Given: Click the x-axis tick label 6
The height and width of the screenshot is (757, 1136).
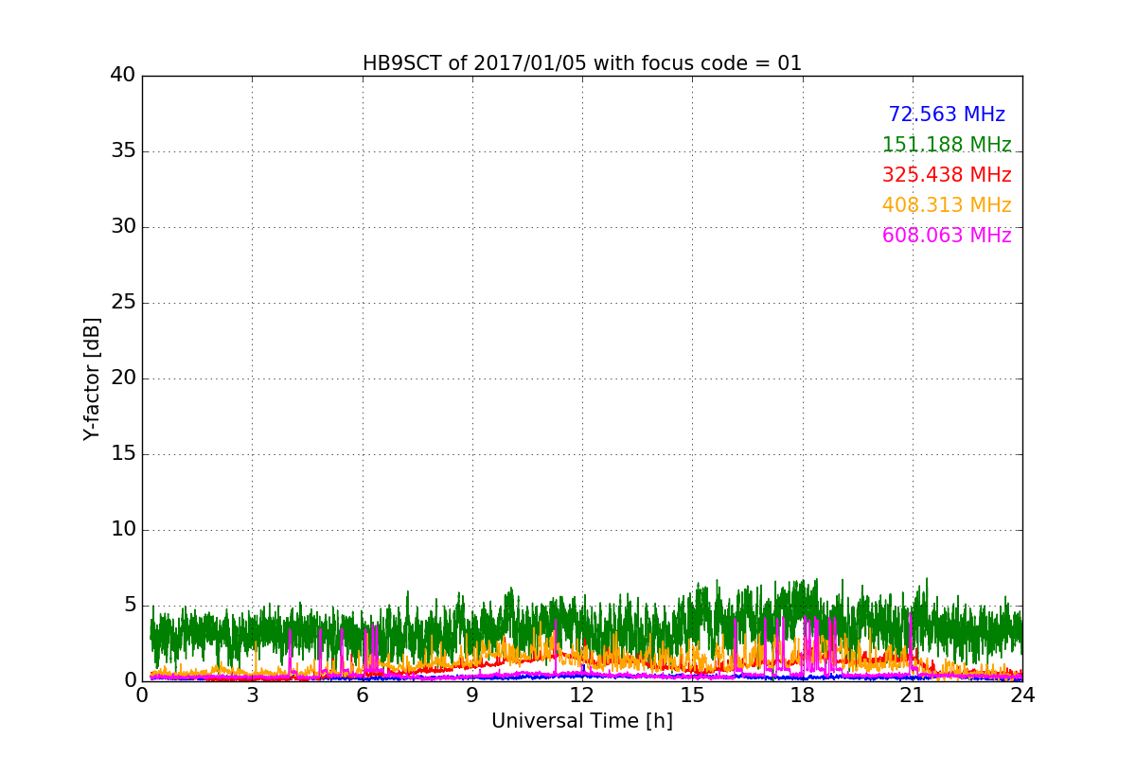Looking at the screenshot, I should [x=362, y=695].
